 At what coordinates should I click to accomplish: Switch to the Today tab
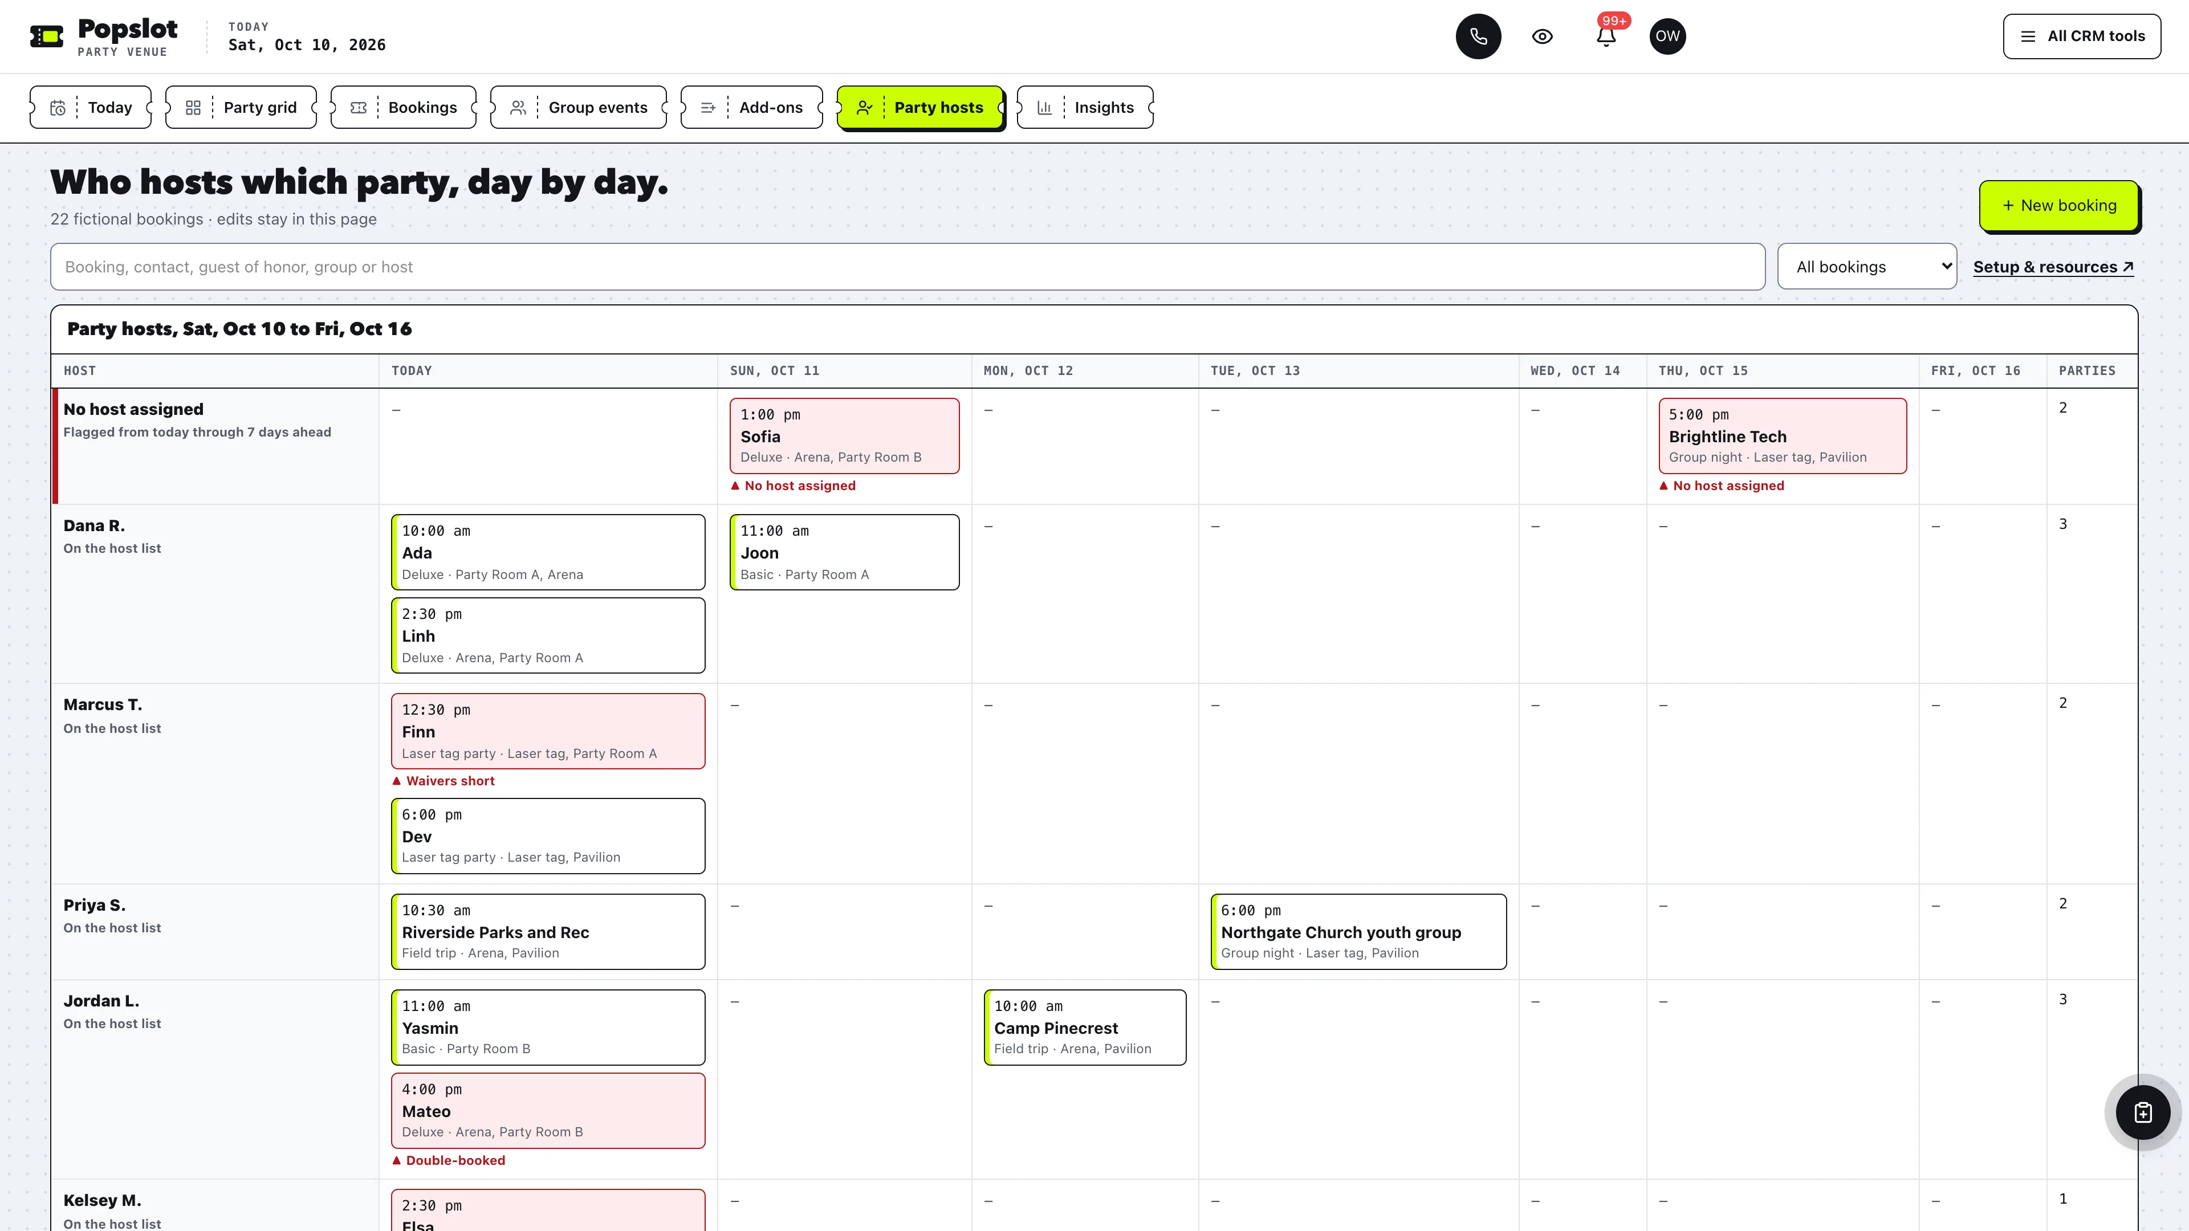point(91,107)
